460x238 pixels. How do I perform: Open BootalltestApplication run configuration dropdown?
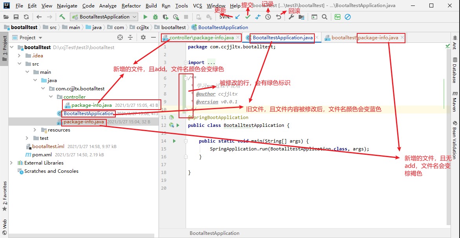click(x=104, y=17)
